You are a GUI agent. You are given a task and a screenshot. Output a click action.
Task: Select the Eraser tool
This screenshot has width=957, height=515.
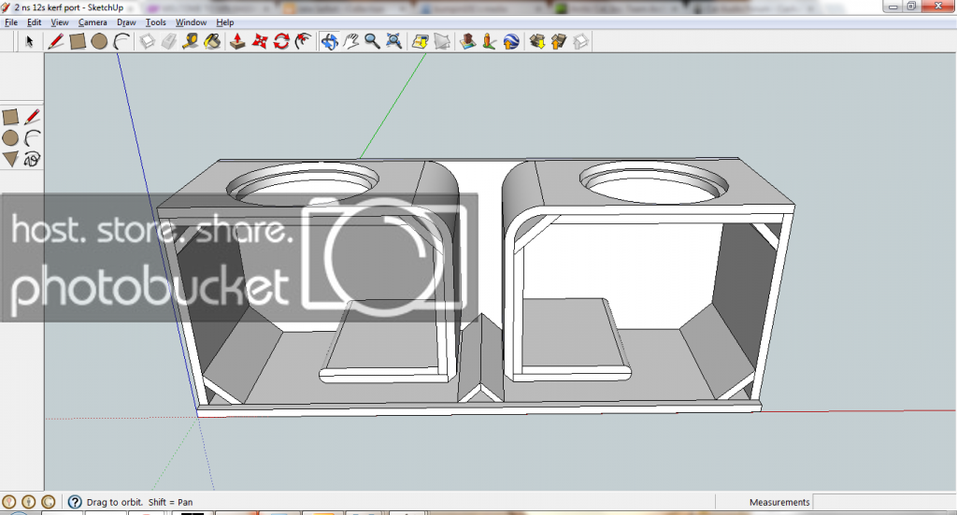[168, 41]
